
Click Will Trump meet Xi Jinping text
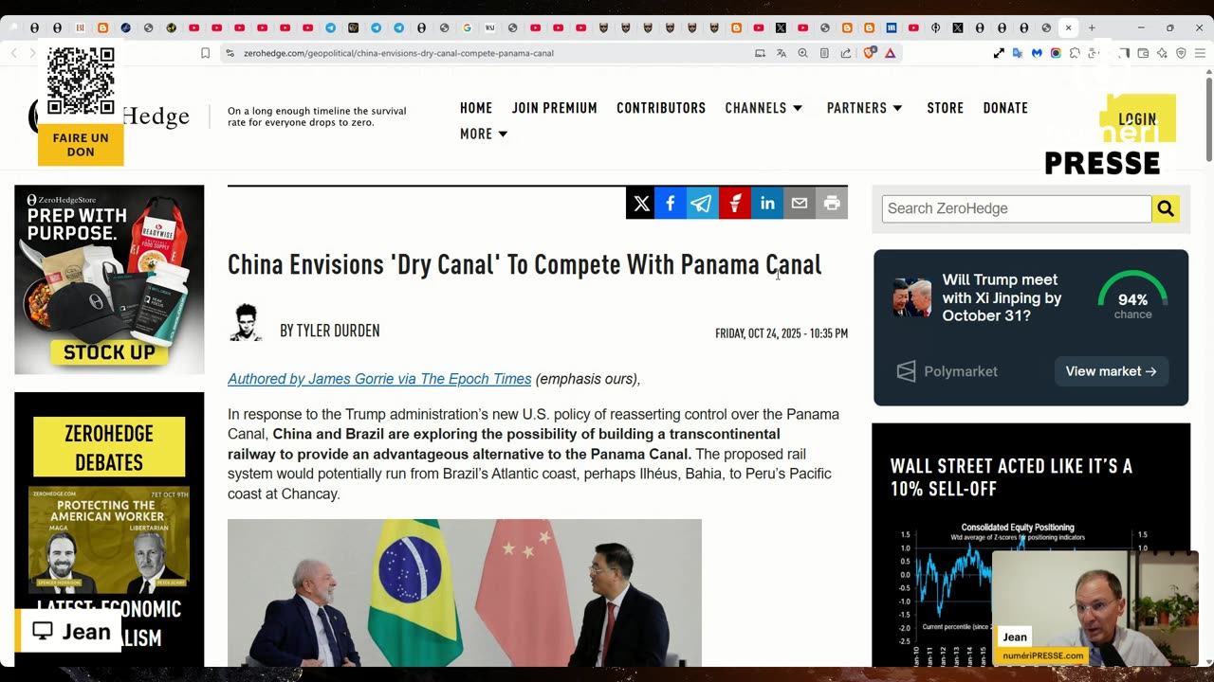[1002, 297]
